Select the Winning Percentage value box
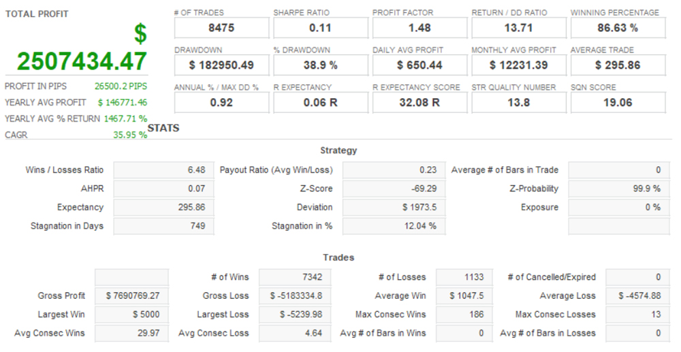This screenshot has width=681, height=352. click(617, 28)
